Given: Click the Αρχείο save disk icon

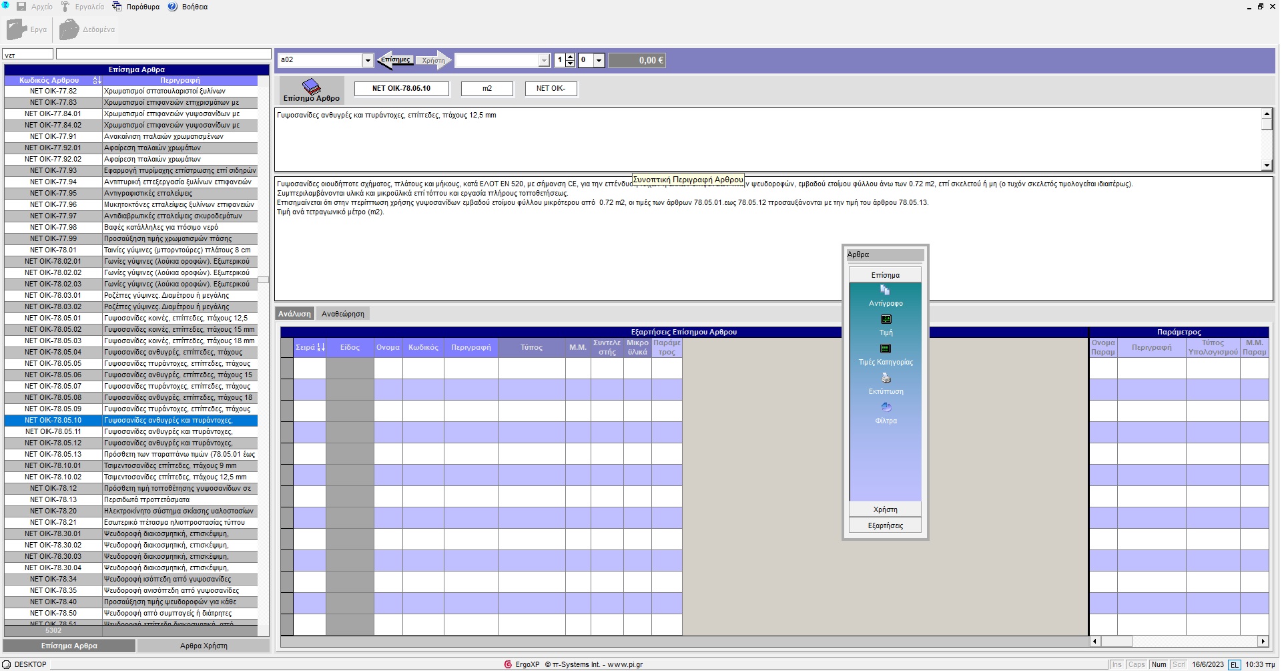Looking at the screenshot, I should click(x=21, y=7).
